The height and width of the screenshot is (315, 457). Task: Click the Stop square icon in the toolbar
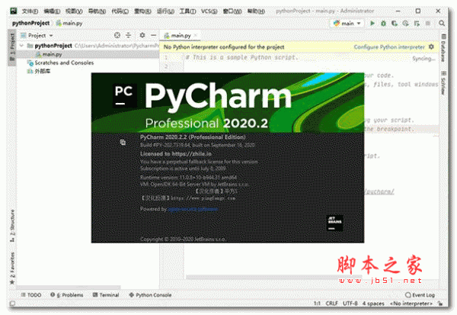[x=428, y=23]
